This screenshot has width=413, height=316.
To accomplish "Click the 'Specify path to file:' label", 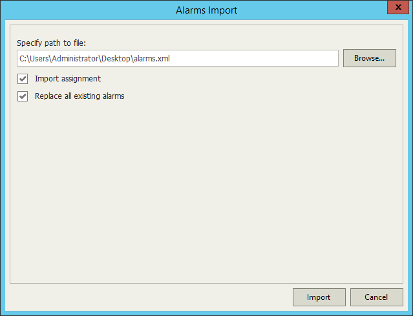I will tap(51, 43).
